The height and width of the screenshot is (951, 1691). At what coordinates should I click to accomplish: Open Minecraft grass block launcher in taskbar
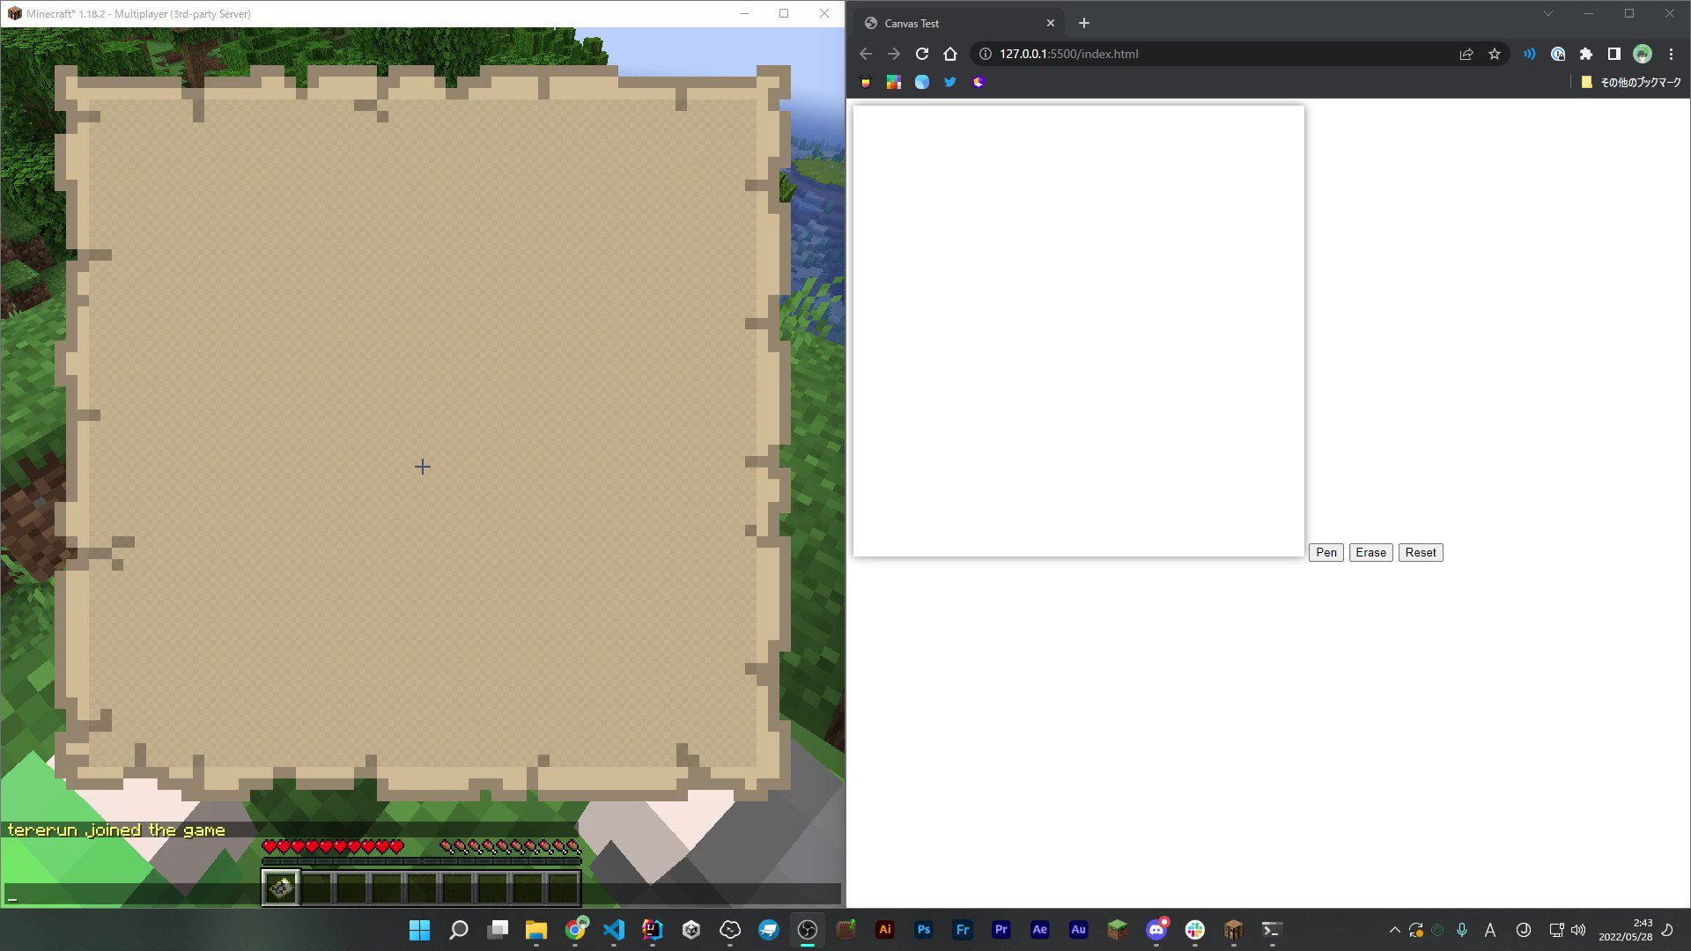(1118, 930)
